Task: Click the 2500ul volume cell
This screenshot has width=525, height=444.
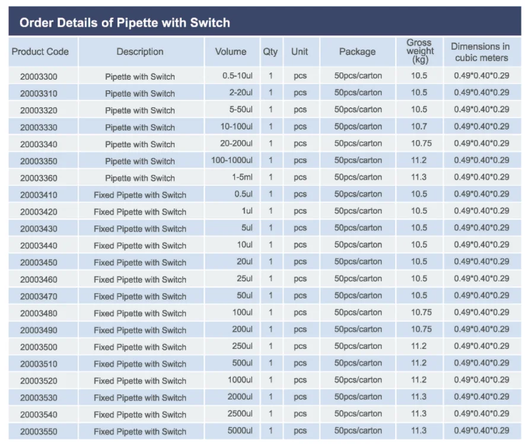Action: [240, 414]
